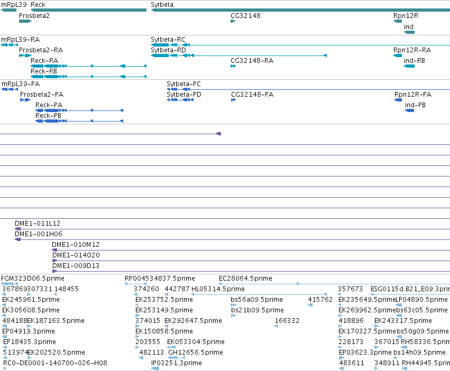450x371 pixels.
Task: Select transcript ind-RB
Action: [415, 61]
